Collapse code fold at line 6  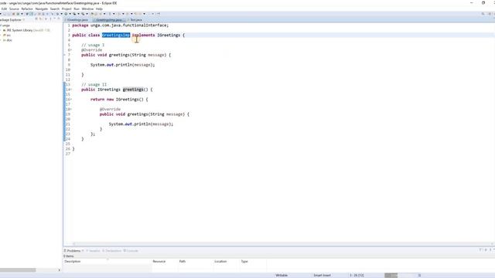click(70, 49)
